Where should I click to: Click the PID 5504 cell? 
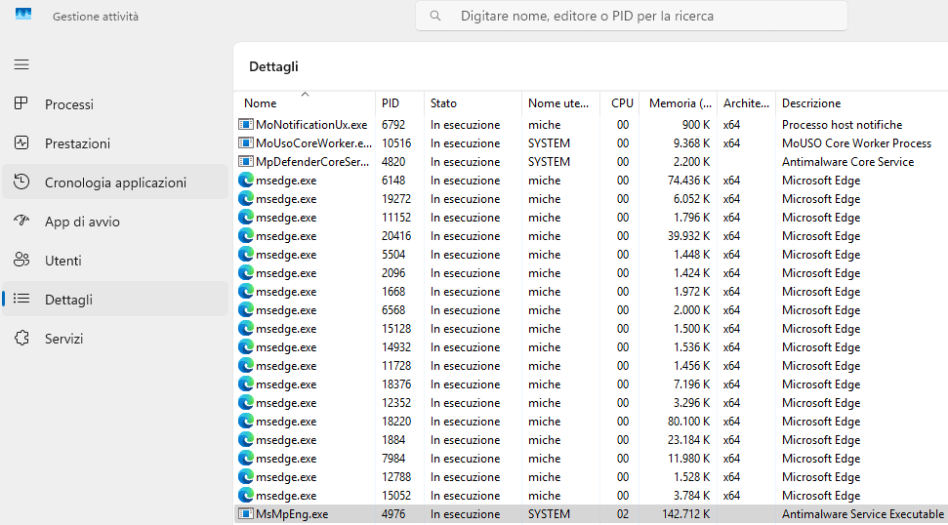pyautogui.click(x=393, y=255)
